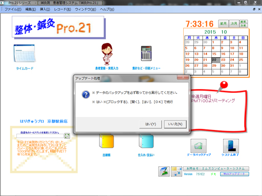Open the タイムカード calendar icon

pos(25,53)
